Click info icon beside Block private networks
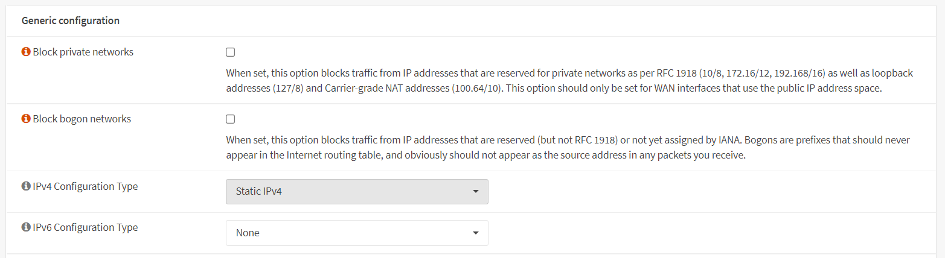The image size is (945, 258). 26,52
